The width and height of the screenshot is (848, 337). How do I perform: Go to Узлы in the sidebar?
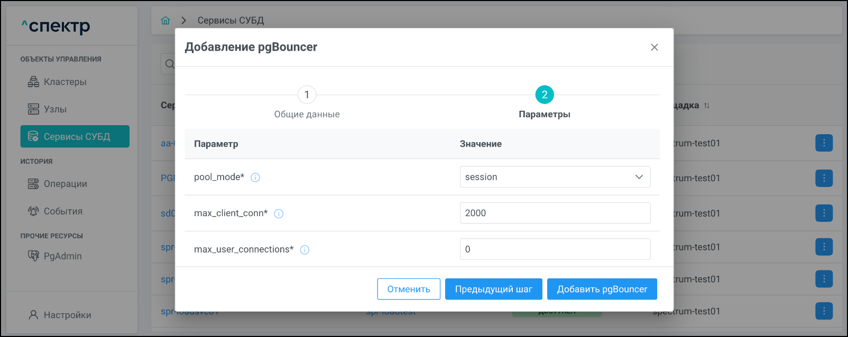55,109
